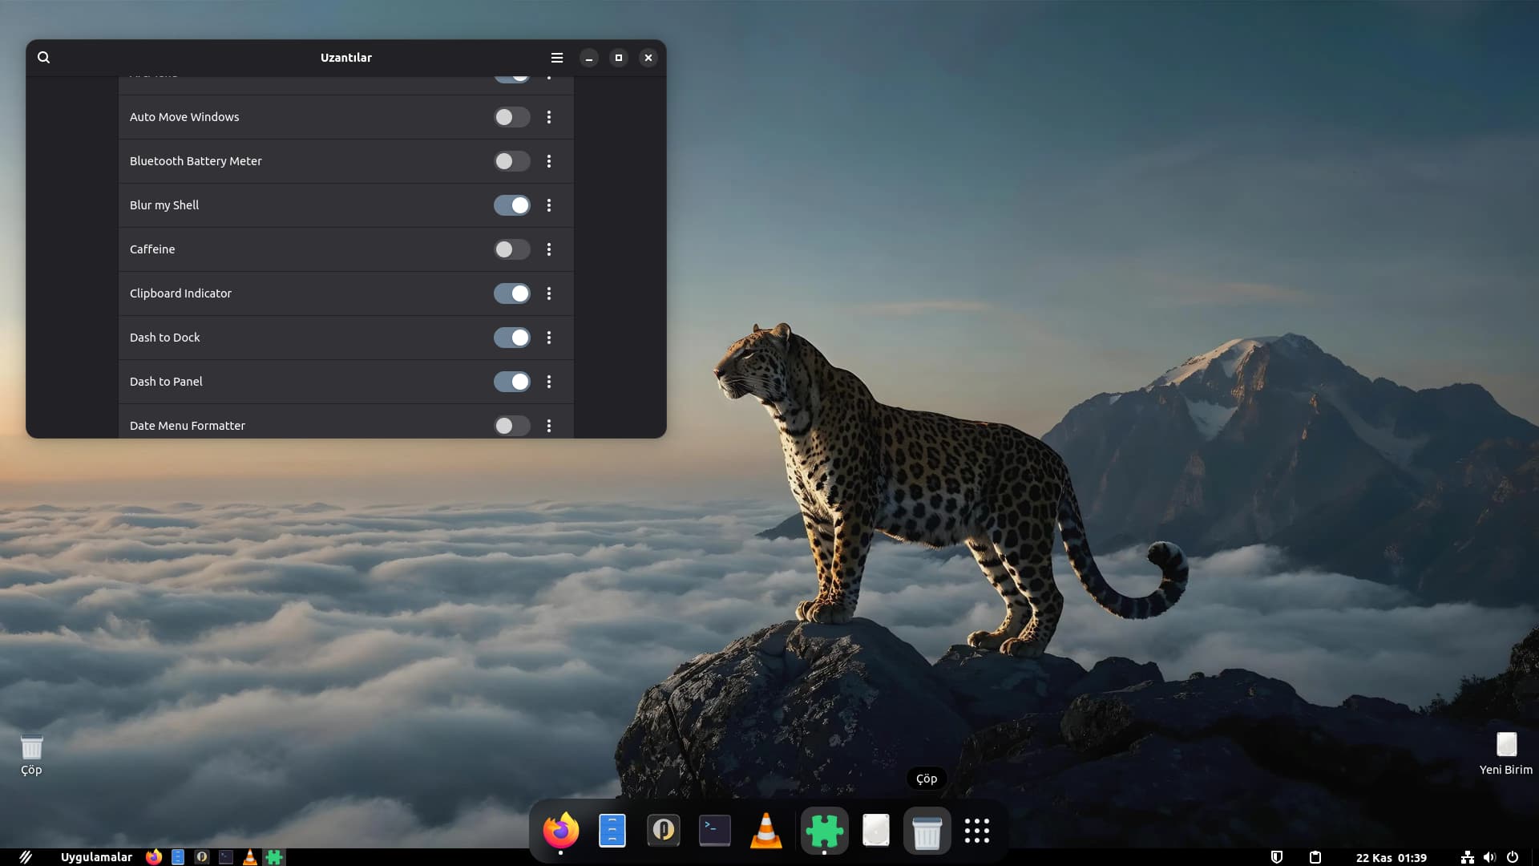Open the Çöp trash icon in the dock
This screenshot has height=866, width=1539.
927,832
